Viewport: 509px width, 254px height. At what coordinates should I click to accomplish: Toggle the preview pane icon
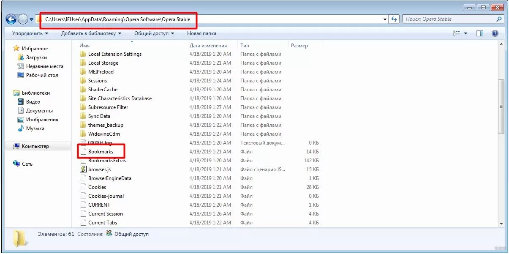[480, 33]
